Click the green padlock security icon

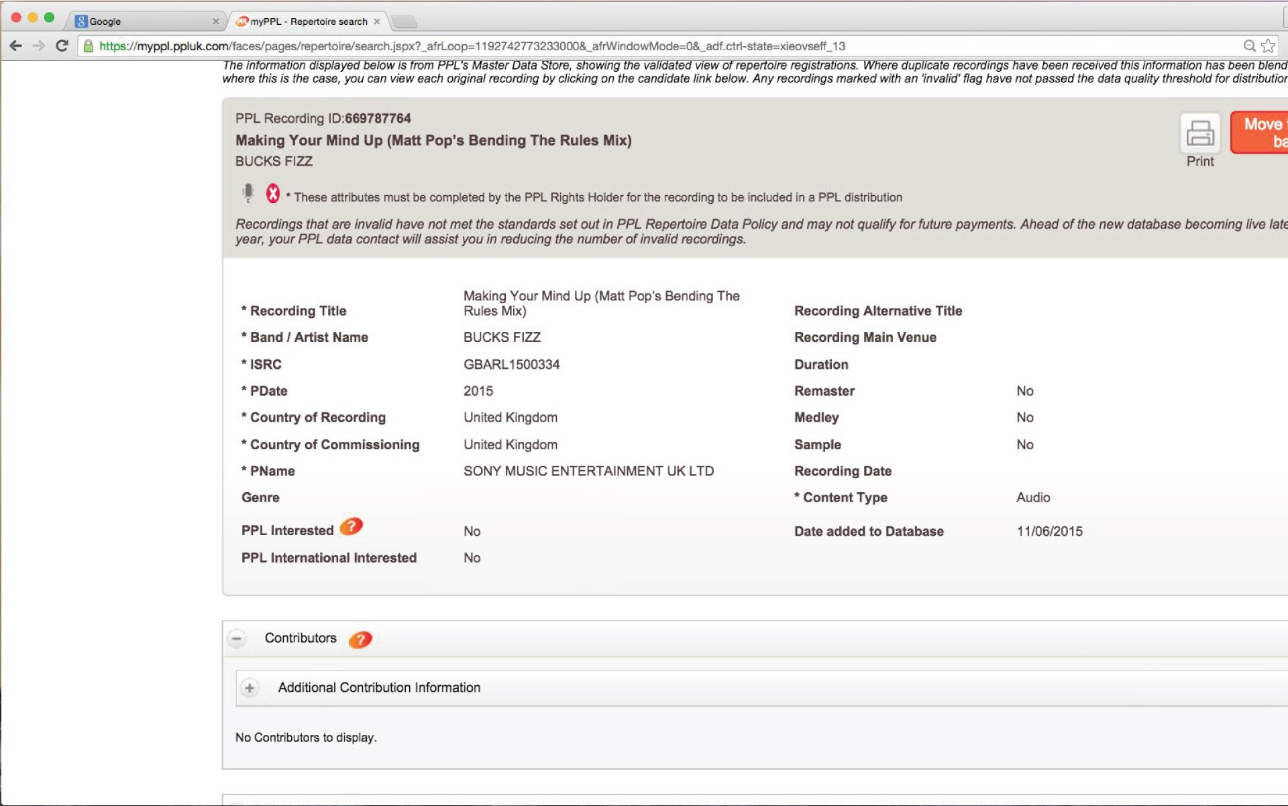(x=88, y=46)
